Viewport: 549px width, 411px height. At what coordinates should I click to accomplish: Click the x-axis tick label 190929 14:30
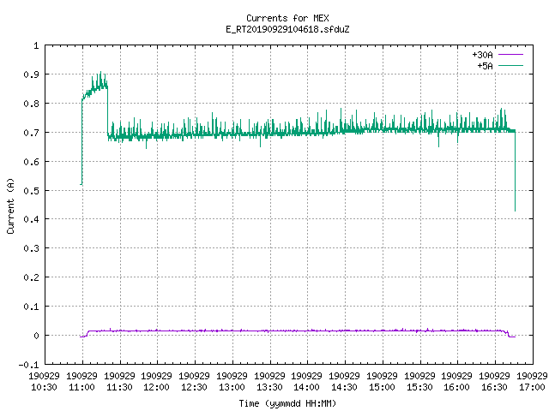345,382
